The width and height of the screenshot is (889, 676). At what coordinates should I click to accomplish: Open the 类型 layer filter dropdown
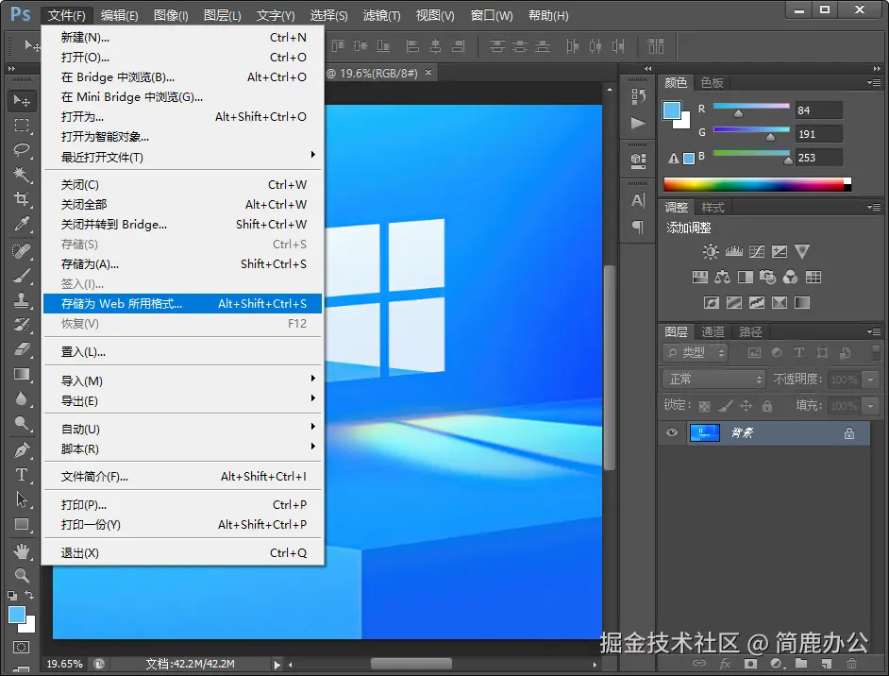pos(696,352)
